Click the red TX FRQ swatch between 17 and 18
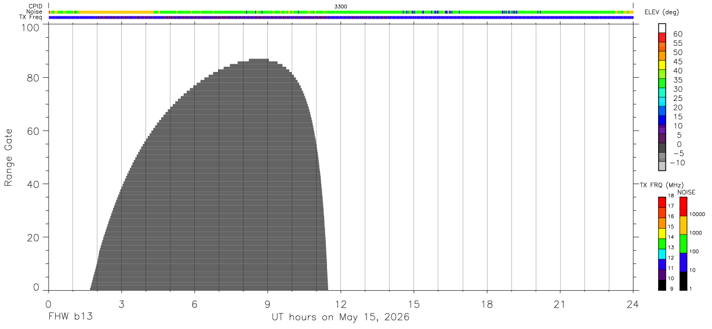Screen dimensions: 712x329 (662, 203)
